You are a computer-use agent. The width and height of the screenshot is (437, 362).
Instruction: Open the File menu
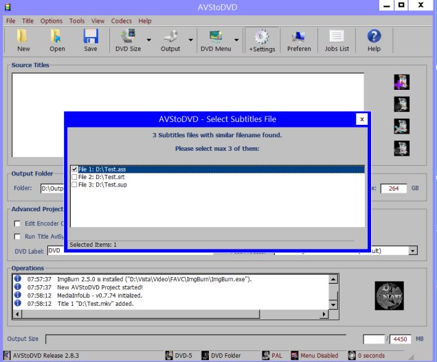coord(10,21)
